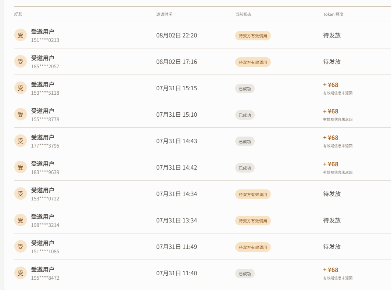Click avatar icon for user 183****9639
Viewport: 391px width, 290px height.
(21, 167)
